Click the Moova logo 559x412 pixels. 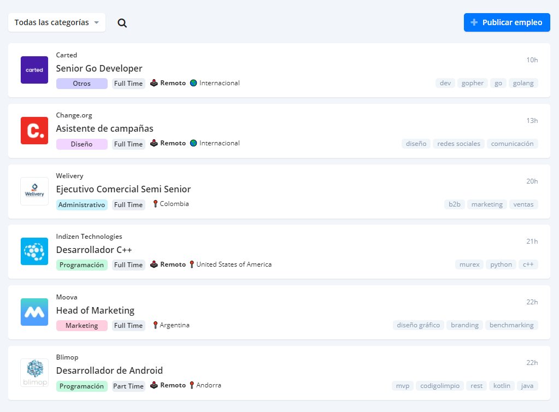pos(34,312)
